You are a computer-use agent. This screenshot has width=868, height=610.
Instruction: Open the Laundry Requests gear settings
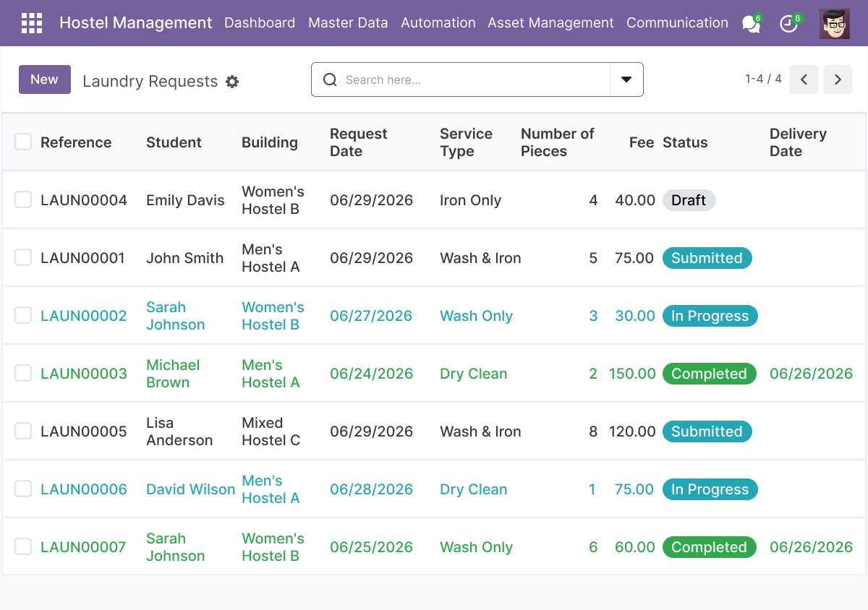pos(232,82)
